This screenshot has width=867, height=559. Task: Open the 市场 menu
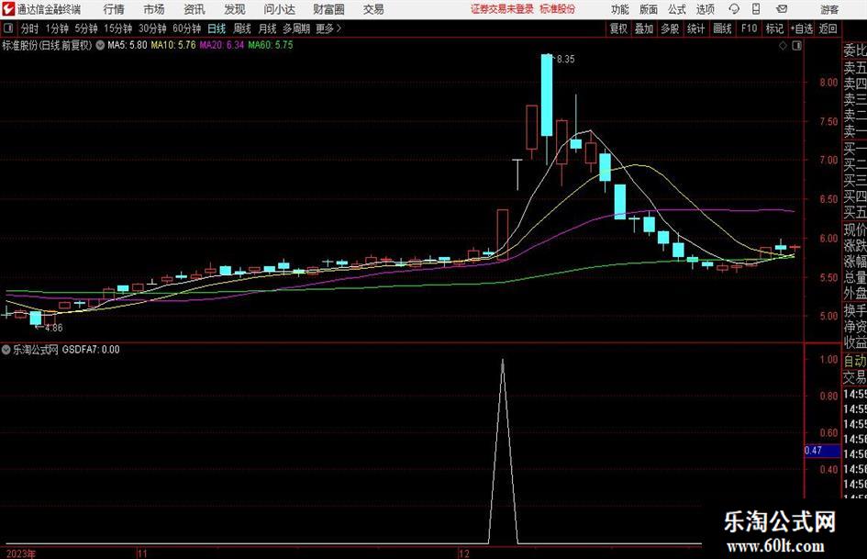coord(154,9)
